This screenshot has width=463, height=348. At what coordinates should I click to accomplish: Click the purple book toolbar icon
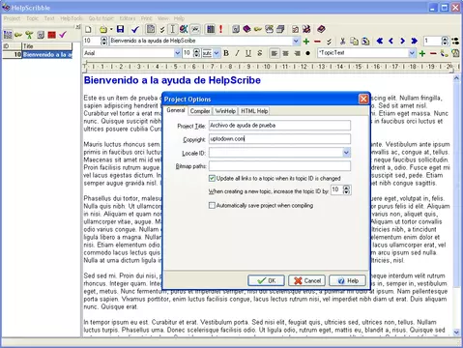pos(246,29)
